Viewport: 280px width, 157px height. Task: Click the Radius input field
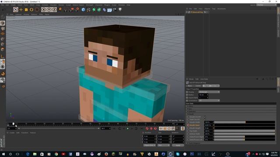(x=203, y=95)
